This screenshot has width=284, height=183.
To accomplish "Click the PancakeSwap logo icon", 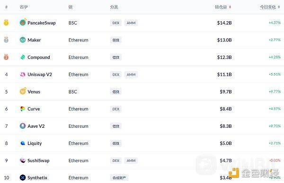I will [x=23, y=23].
